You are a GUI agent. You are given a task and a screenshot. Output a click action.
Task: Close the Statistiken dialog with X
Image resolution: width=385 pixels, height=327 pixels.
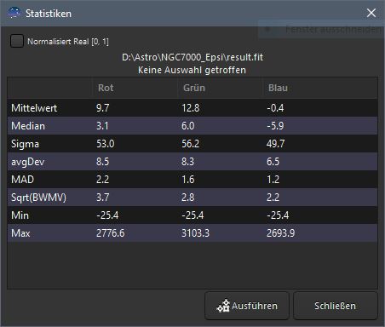coord(371,13)
